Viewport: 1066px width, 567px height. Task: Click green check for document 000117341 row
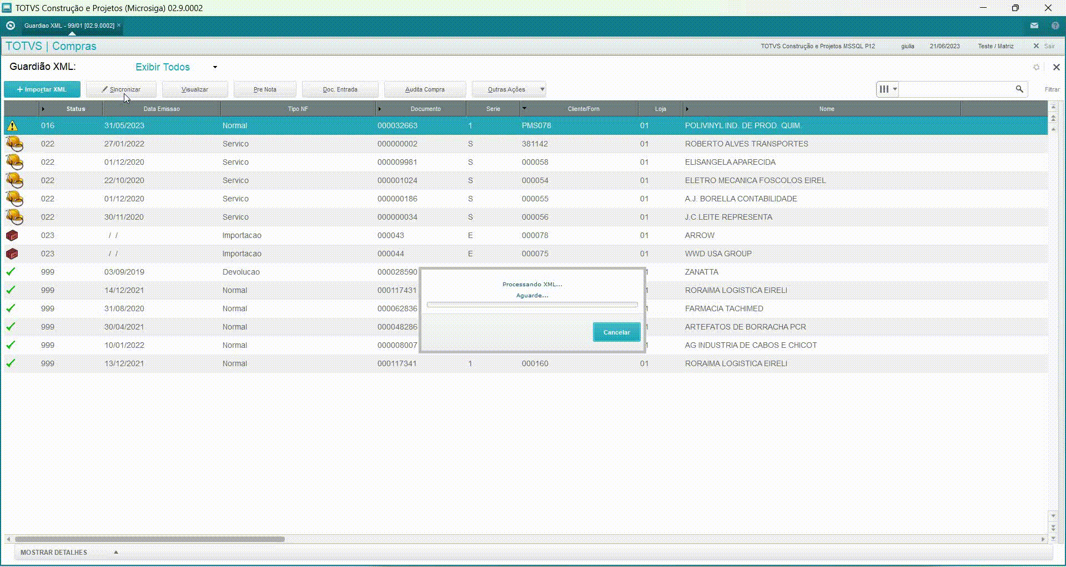(x=11, y=363)
